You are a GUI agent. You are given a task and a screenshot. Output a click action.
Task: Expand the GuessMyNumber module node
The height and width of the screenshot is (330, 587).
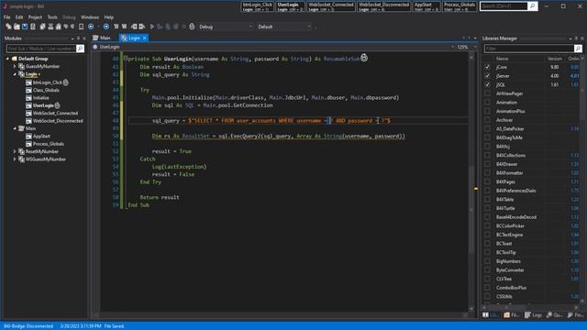15,66
